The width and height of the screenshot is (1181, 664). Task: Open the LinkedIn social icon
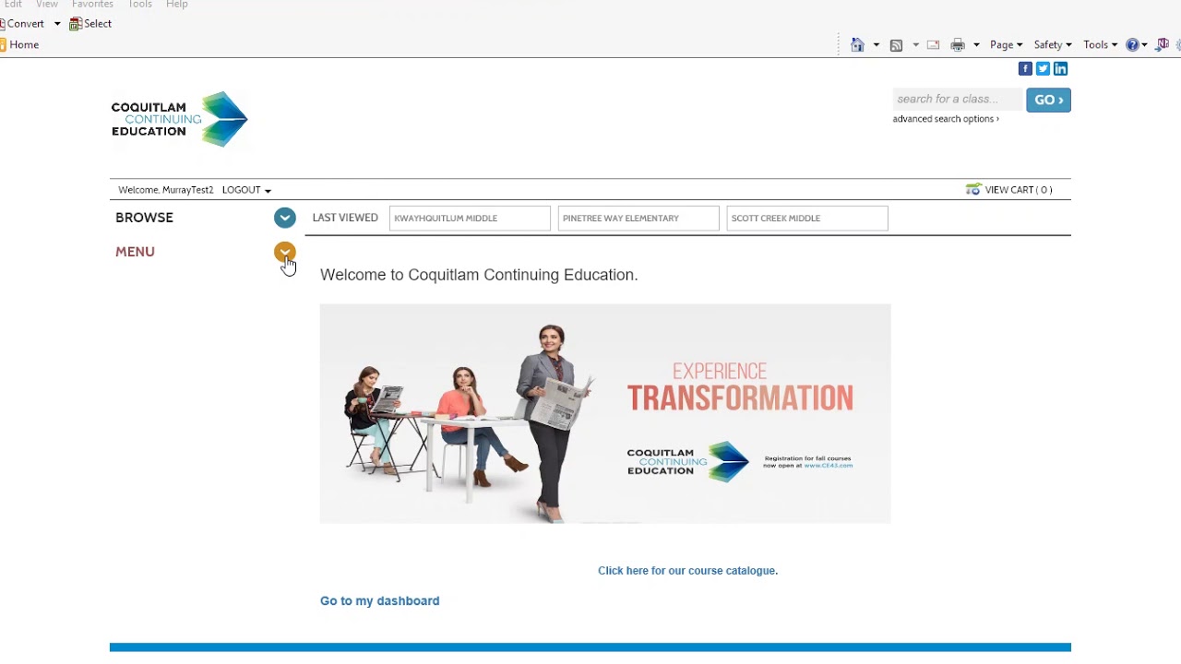(x=1060, y=68)
